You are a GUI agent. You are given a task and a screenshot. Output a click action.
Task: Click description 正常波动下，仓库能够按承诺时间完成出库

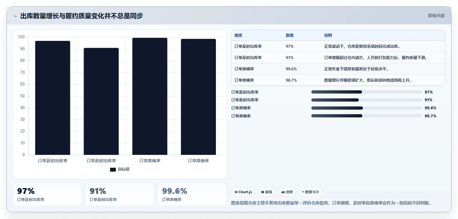tap(362, 46)
